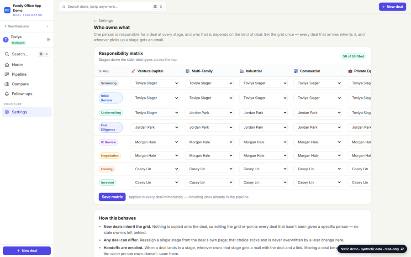Image resolution: width=411 pixels, height=257 pixels.
Task: Click the Compare icon in sidebar
Action: pos(7,84)
